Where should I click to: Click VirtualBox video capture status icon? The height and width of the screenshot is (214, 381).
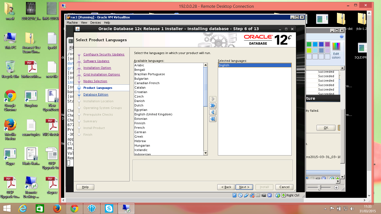click(x=264, y=195)
